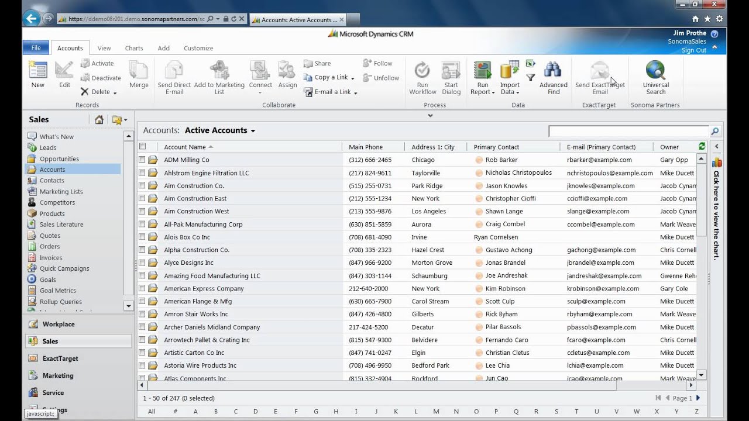Expand the Copy a Link dropdown
The width and height of the screenshot is (749, 421).
[x=353, y=78]
